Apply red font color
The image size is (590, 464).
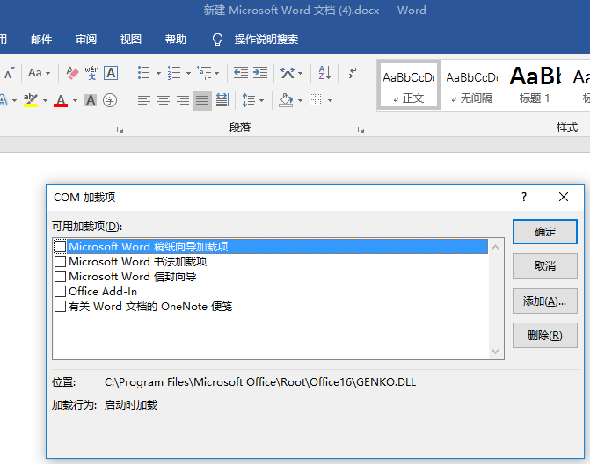click(x=61, y=100)
